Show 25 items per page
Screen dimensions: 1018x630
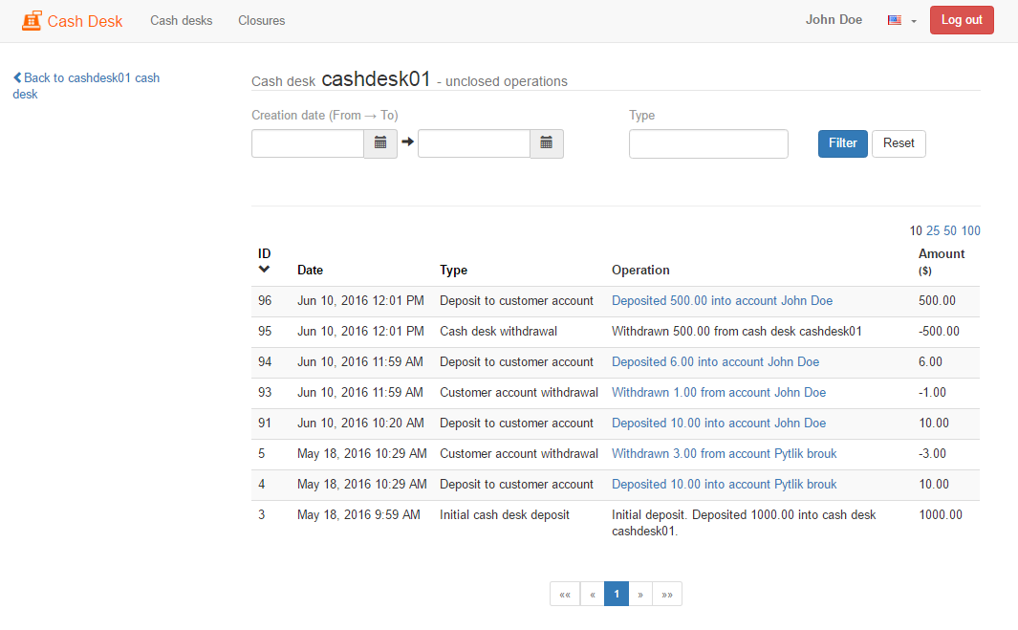tap(933, 230)
